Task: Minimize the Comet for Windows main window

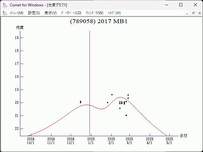Action: point(166,5)
